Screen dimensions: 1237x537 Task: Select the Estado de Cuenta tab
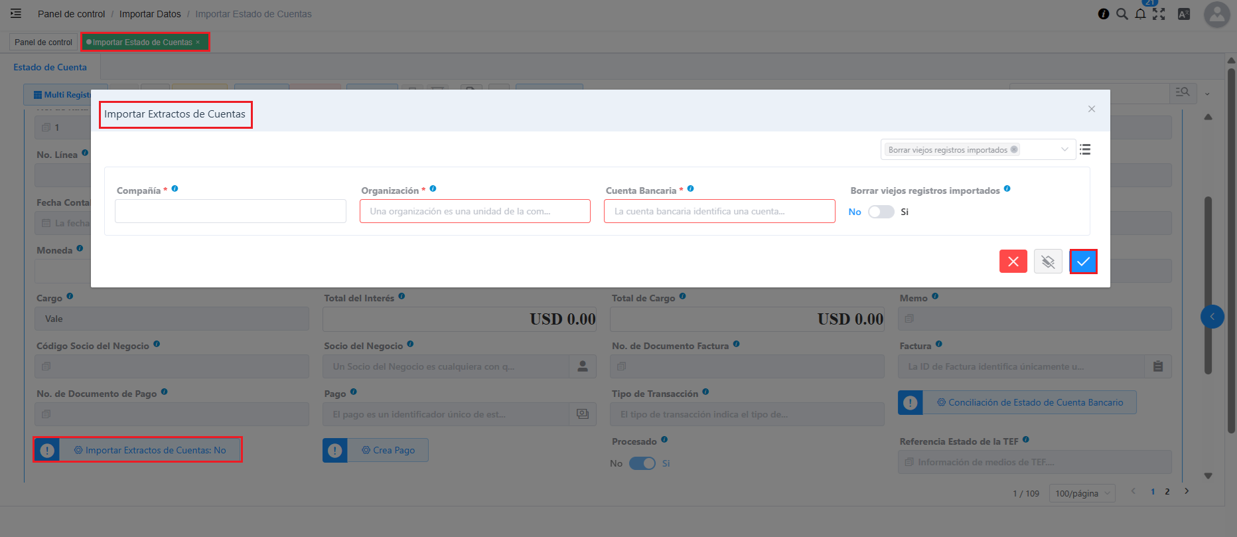(x=50, y=67)
